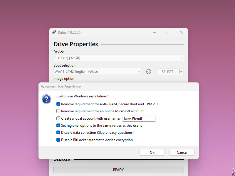The image size is (235, 176).
Task: Toggle Set regional options checkbox
Action: point(58,126)
